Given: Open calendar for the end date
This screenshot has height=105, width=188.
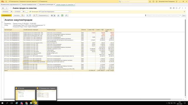Looking at the screenshot, I should (23, 12).
